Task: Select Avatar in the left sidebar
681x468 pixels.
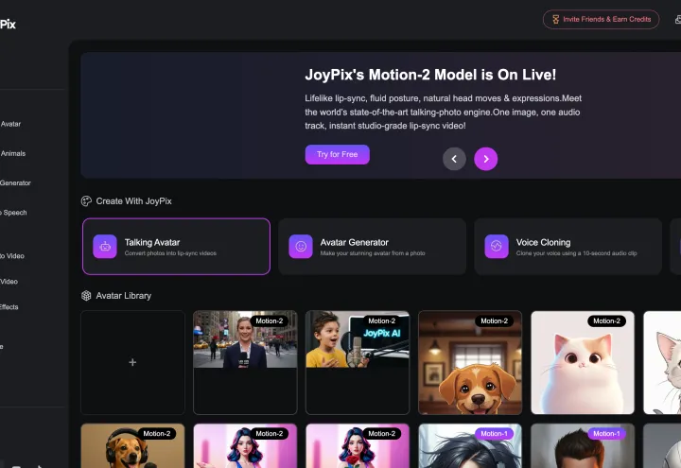Action: [10, 124]
